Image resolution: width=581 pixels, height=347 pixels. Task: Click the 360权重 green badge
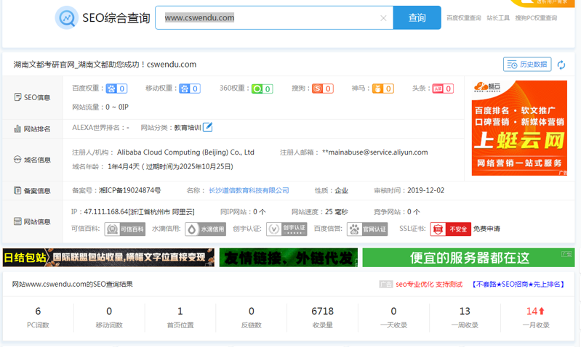tap(263, 89)
